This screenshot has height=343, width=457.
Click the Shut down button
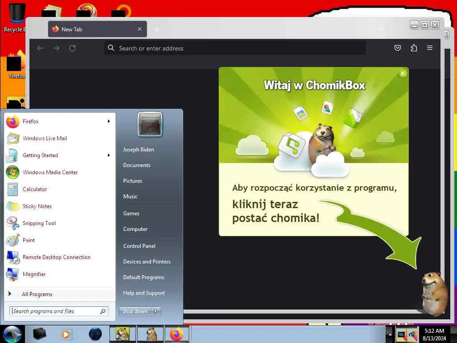(135, 311)
